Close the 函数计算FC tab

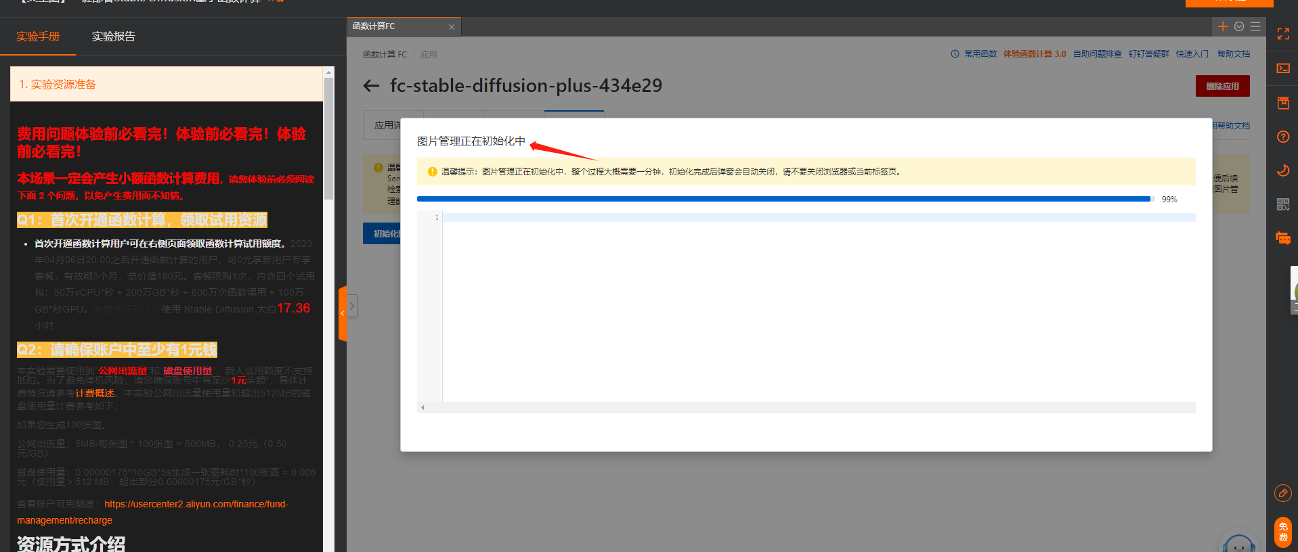pyautogui.click(x=452, y=27)
